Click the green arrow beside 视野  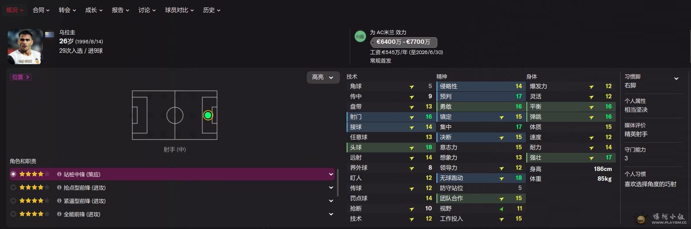(x=502, y=209)
